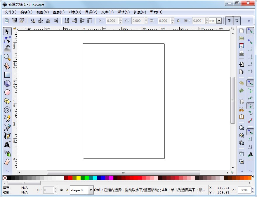Select the Calligraphy tool
This screenshot has height=197, width=257.
(7, 136)
